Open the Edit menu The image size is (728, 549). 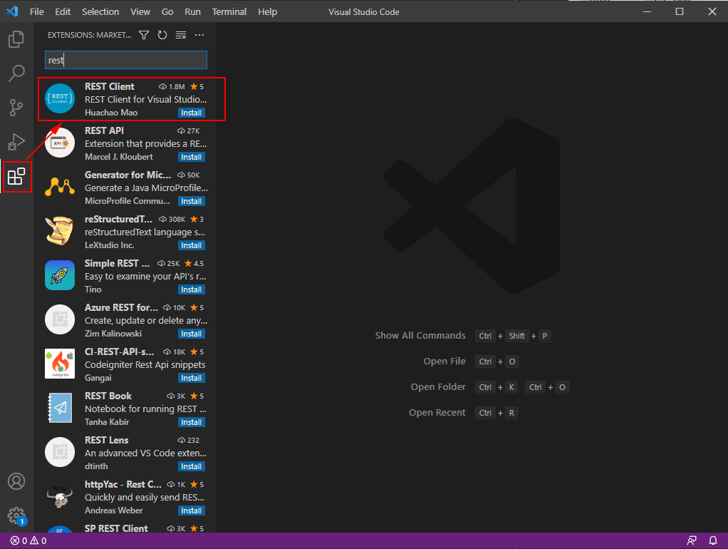[63, 11]
